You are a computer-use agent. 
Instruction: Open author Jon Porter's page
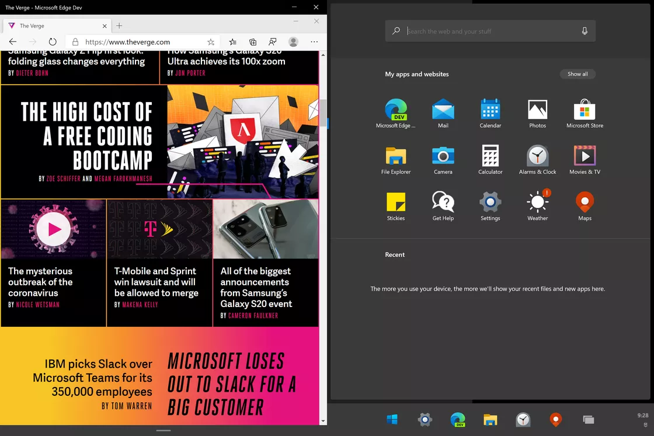point(190,73)
